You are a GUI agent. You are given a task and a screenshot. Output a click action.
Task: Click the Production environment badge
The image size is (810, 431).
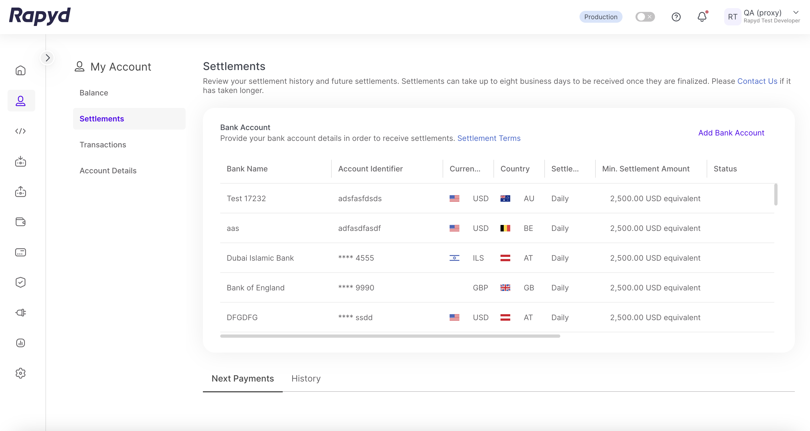pos(601,17)
